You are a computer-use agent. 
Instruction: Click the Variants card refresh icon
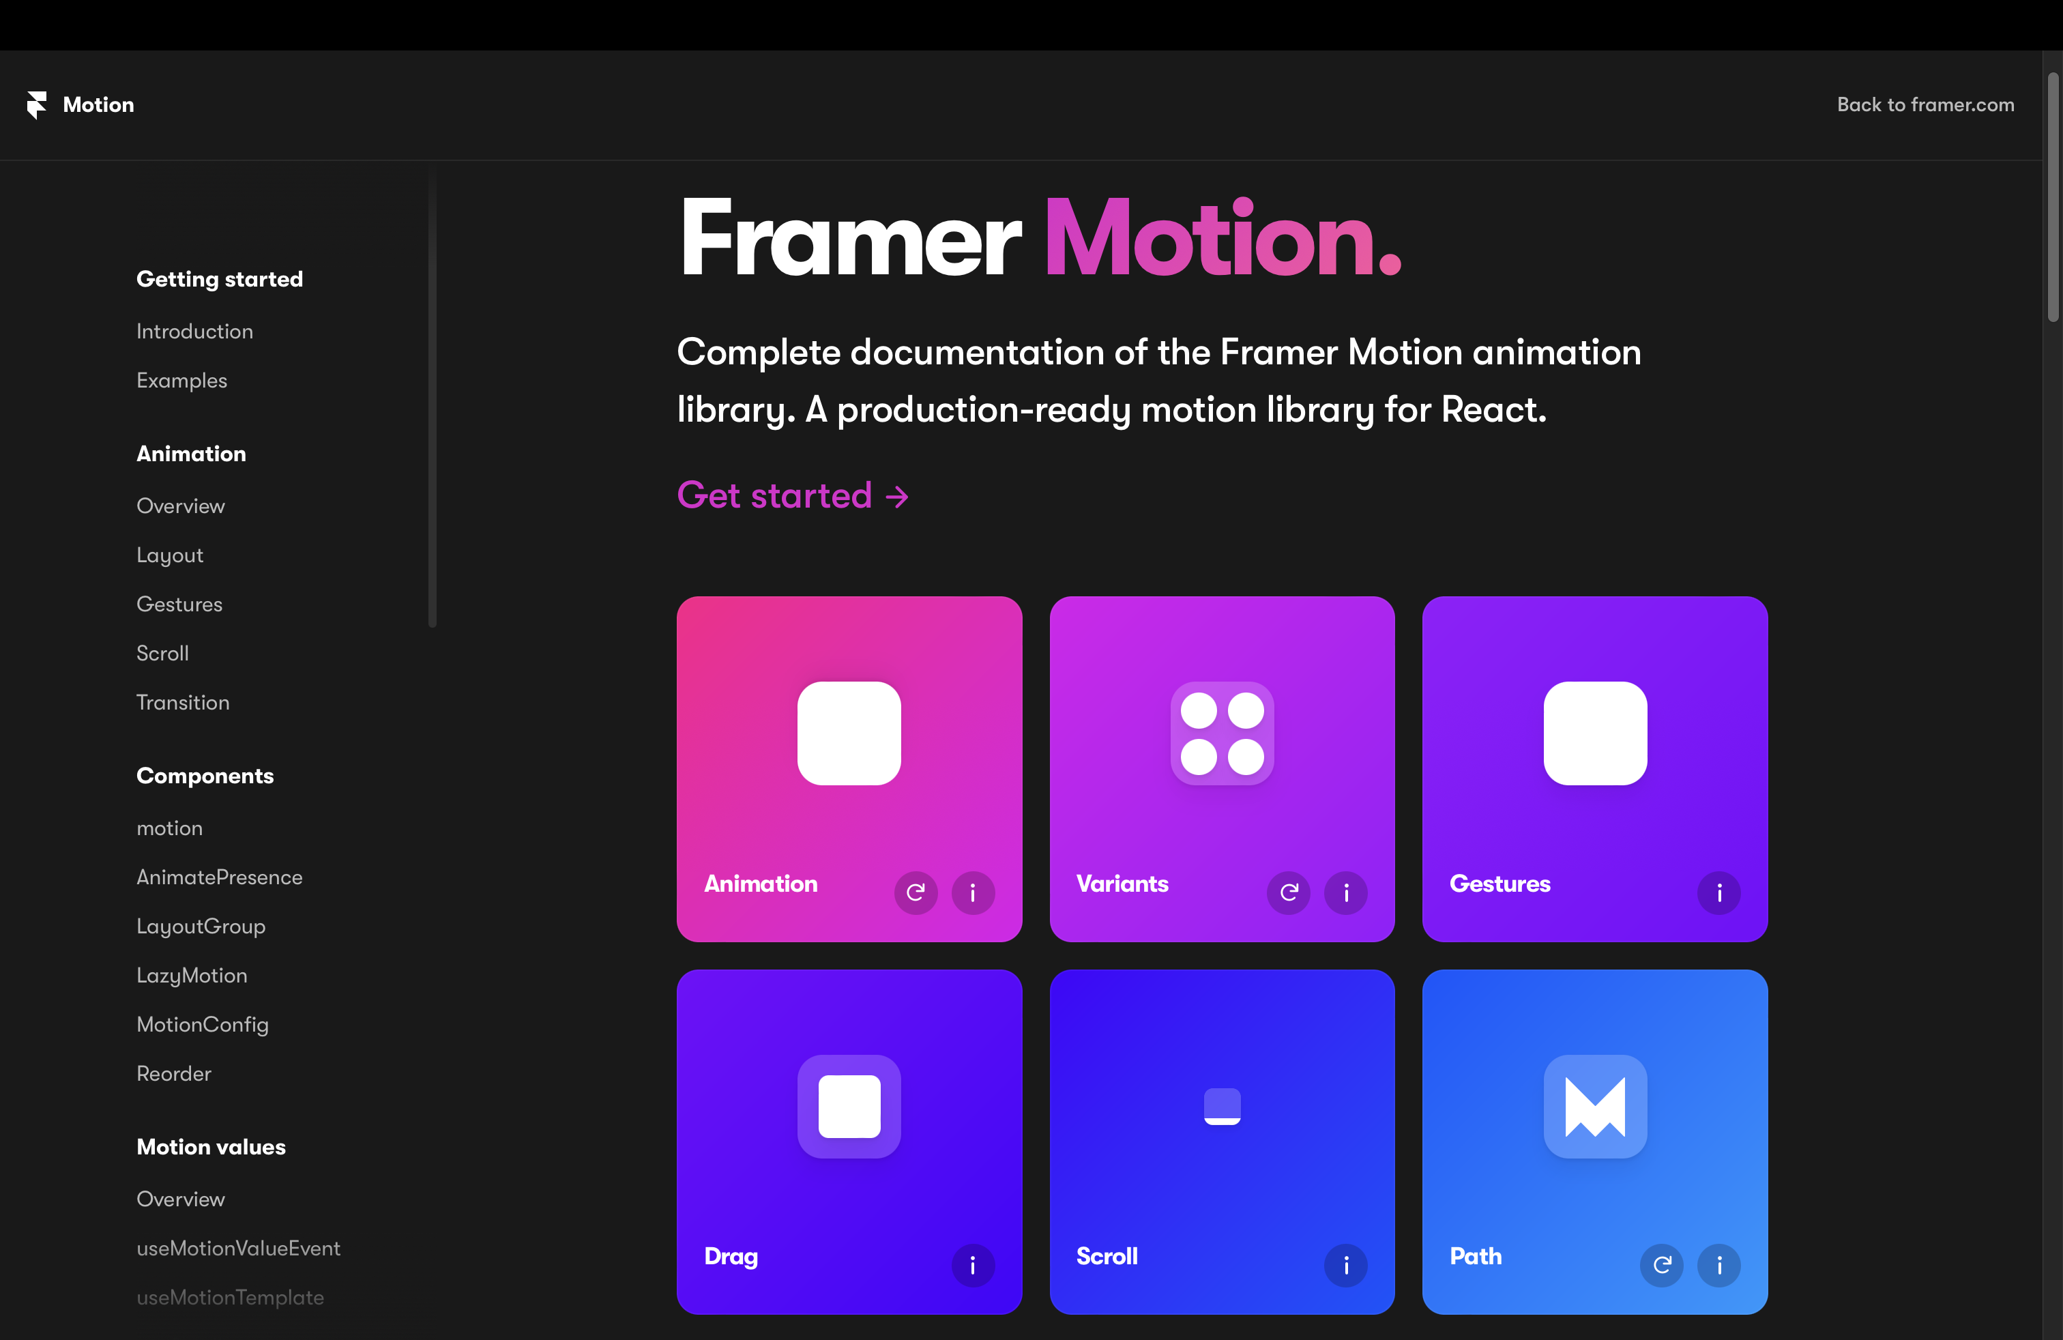[x=1289, y=890]
